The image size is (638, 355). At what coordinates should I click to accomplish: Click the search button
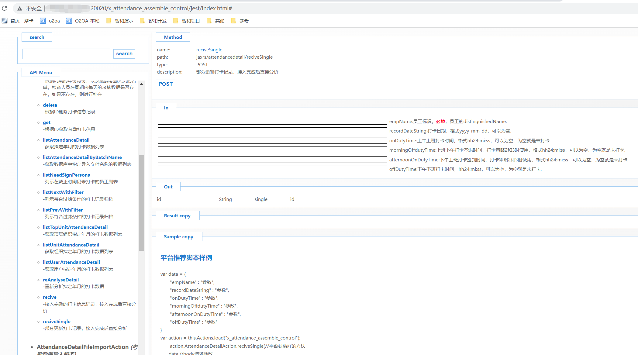[124, 54]
